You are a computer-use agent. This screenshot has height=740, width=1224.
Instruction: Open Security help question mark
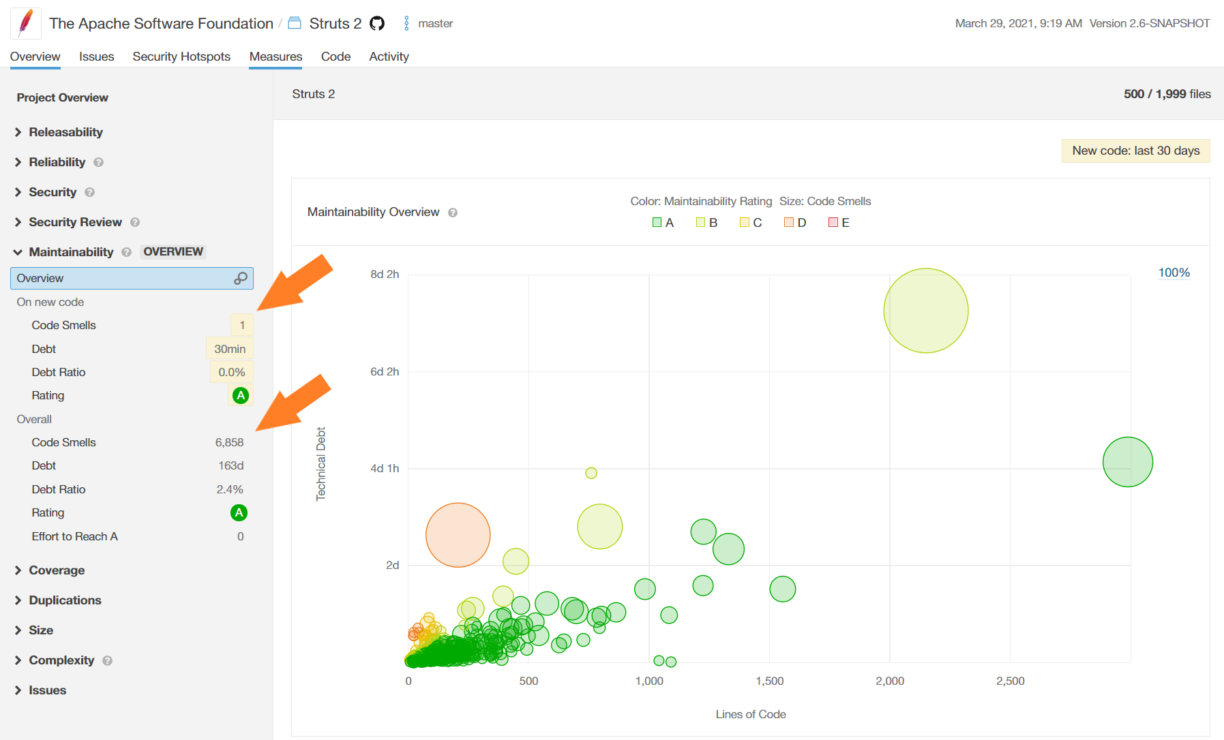point(89,192)
